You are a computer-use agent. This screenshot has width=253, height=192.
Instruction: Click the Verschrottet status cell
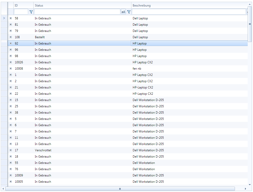click(x=82, y=150)
